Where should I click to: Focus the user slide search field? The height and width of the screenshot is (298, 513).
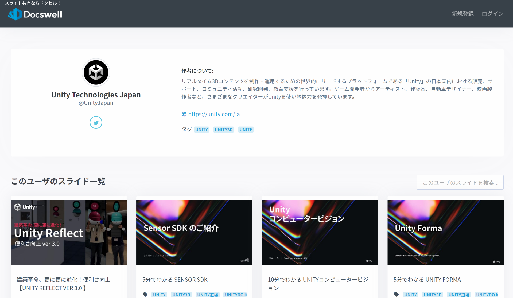tap(460, 182)
